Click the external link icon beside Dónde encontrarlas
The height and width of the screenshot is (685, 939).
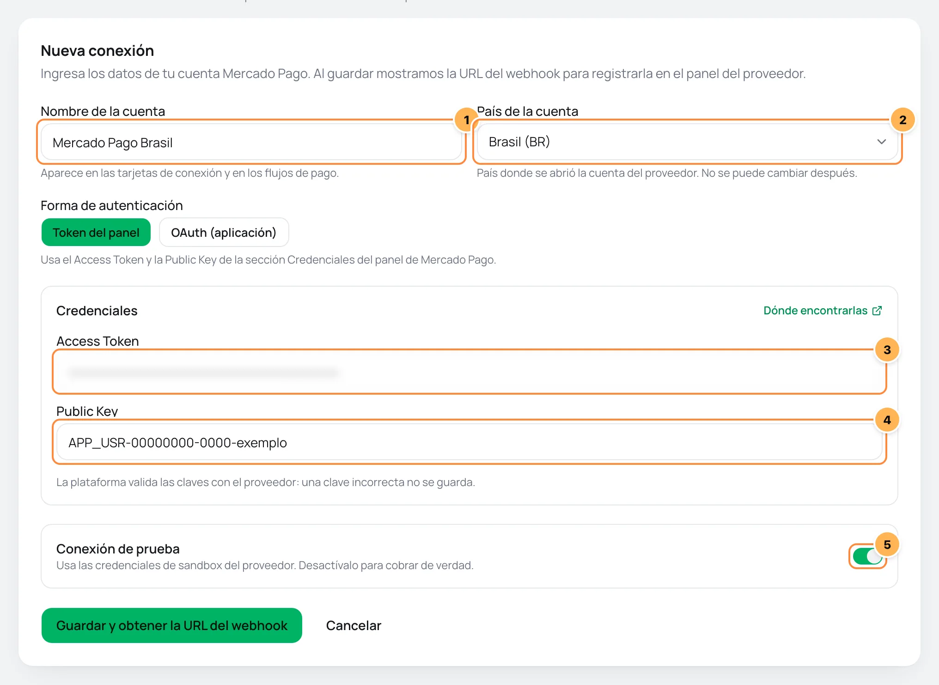(877, 311)
